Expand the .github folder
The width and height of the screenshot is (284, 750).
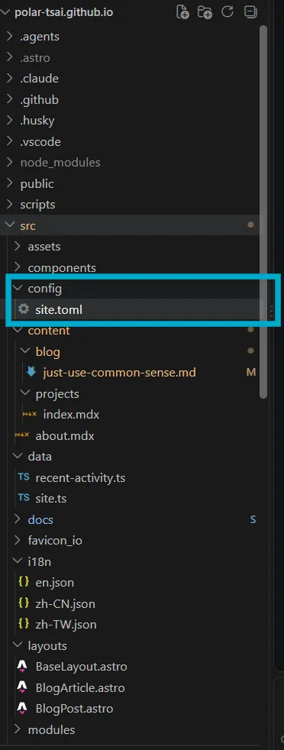click(10, 99)
